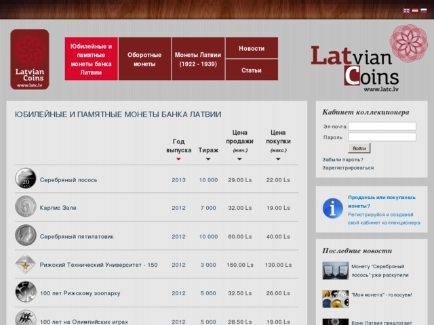
Task: Sort by Год выпуска arrow
Action: click(178, 159)
